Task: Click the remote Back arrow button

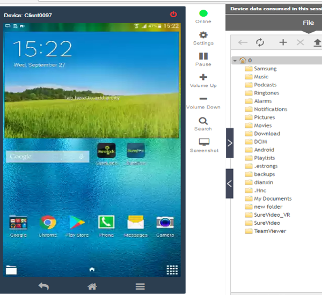Action: pos(43,286)
